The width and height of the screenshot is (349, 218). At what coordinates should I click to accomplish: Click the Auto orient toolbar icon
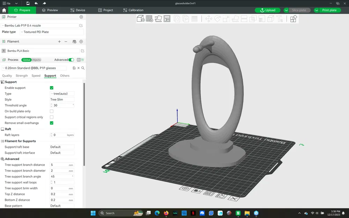(x=158, y=19)
